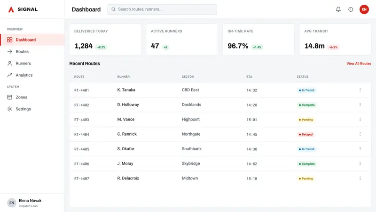Click Complete status for RT-4406
This screenshot has height=212, width=376.
click(307, 164)
